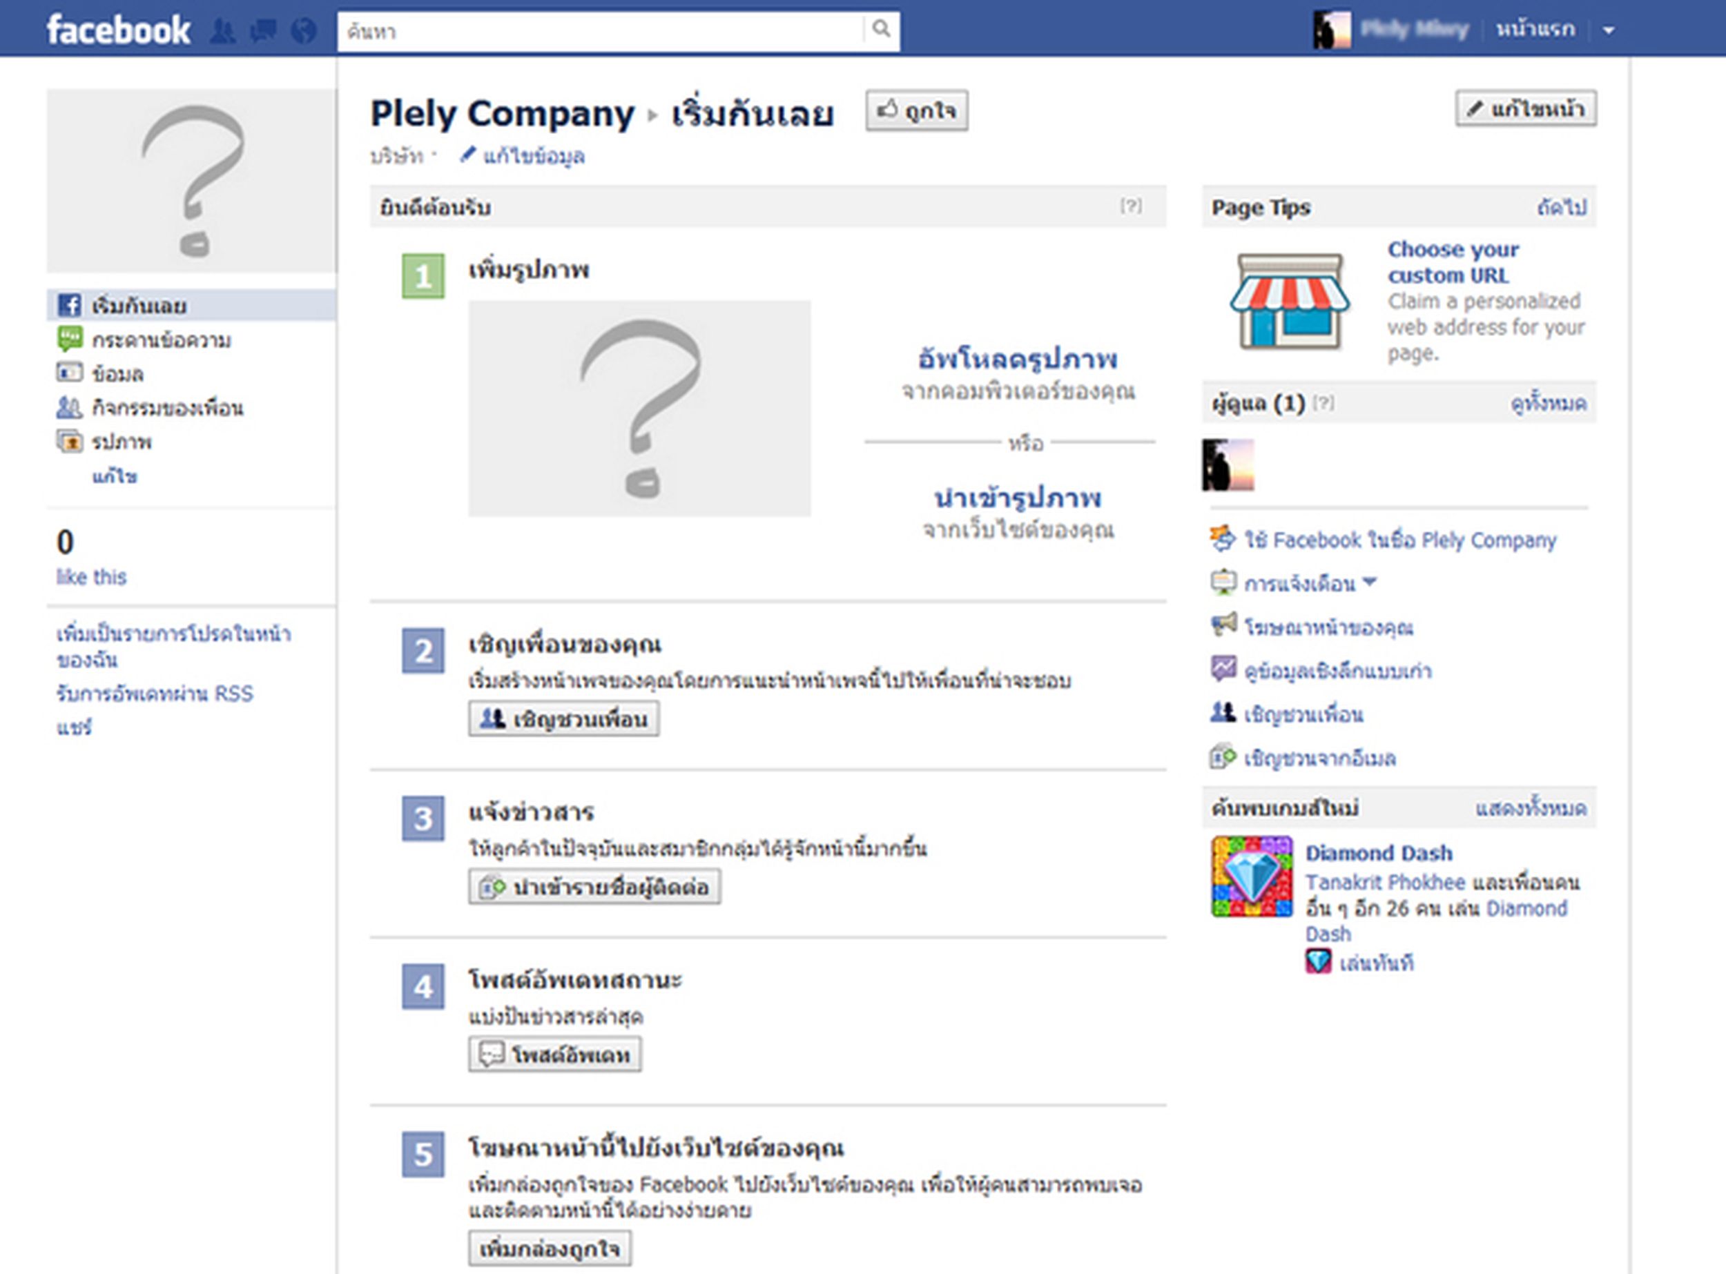The image size is (1726, 1274).
Task: Click เล่นทันที play now link
Action: click(x=1377, y=963)
